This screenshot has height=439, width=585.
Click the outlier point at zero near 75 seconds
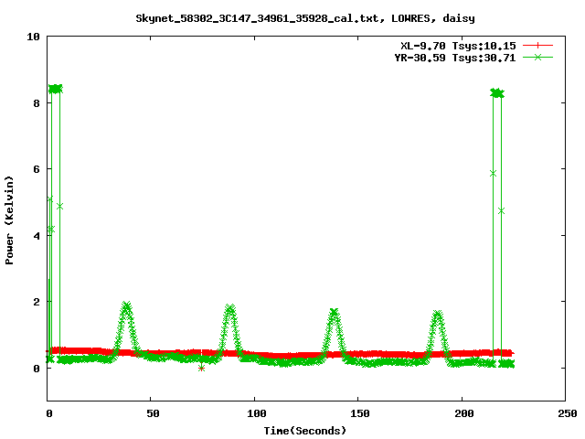[x=201, y=369]
